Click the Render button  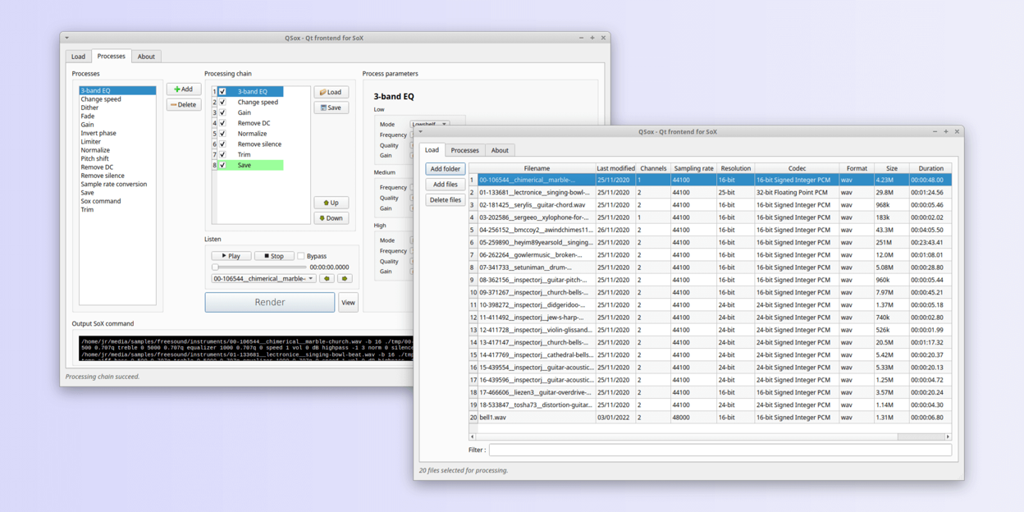(x=270, y=303)
